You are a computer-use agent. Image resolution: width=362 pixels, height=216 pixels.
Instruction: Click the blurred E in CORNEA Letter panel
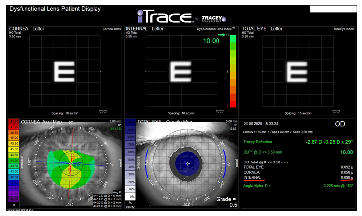point(64,72)
